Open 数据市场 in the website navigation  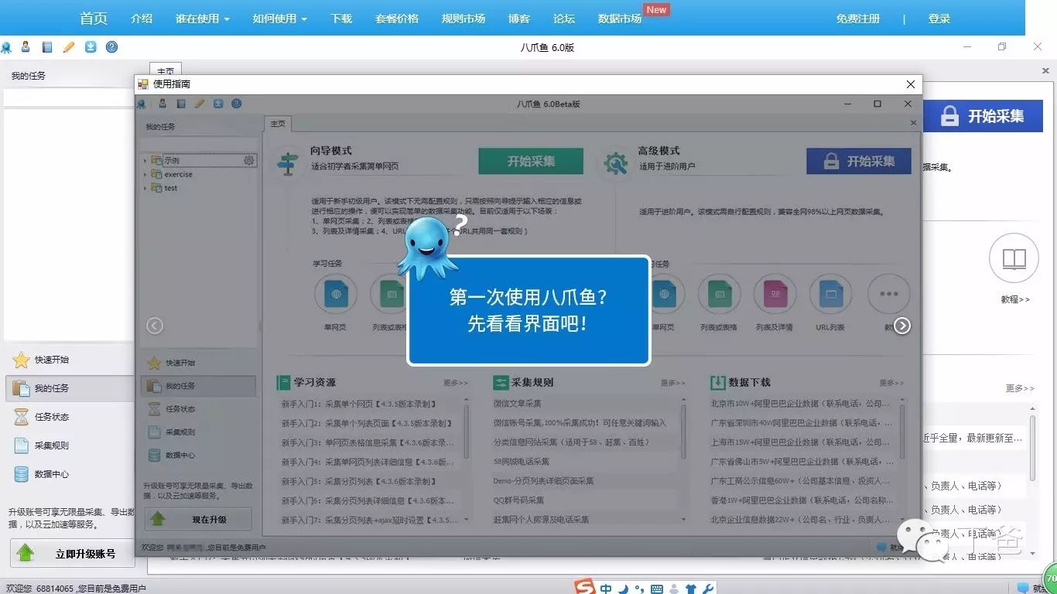(x=620, y=19)
